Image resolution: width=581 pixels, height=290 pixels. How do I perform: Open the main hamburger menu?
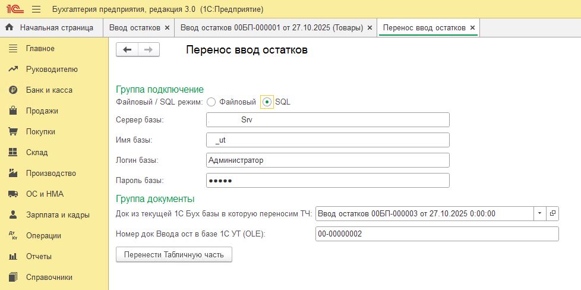click(x=36, y=10)
